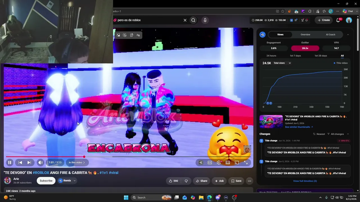The width and height of the screenshot is (360, 202).
Task: Like the video with 590 likes
Action: (x=173, y=181)
